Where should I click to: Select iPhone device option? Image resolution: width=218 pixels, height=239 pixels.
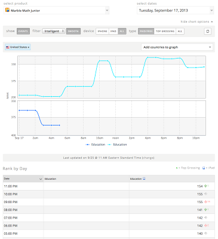(x=102, y=31)
